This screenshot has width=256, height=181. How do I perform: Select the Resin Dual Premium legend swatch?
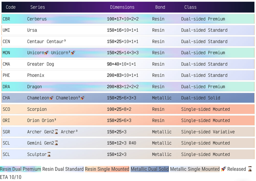[x=20, y=169]
